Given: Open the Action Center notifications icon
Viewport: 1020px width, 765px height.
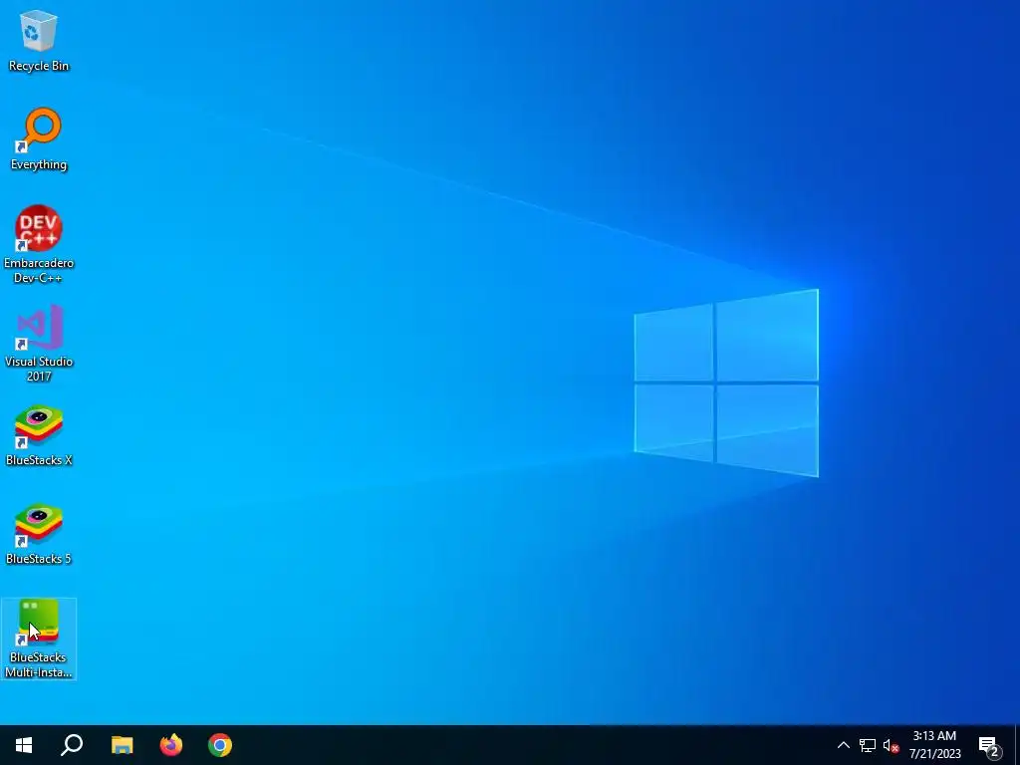Looking at the screenshot, I should click(x=989, y=745).
